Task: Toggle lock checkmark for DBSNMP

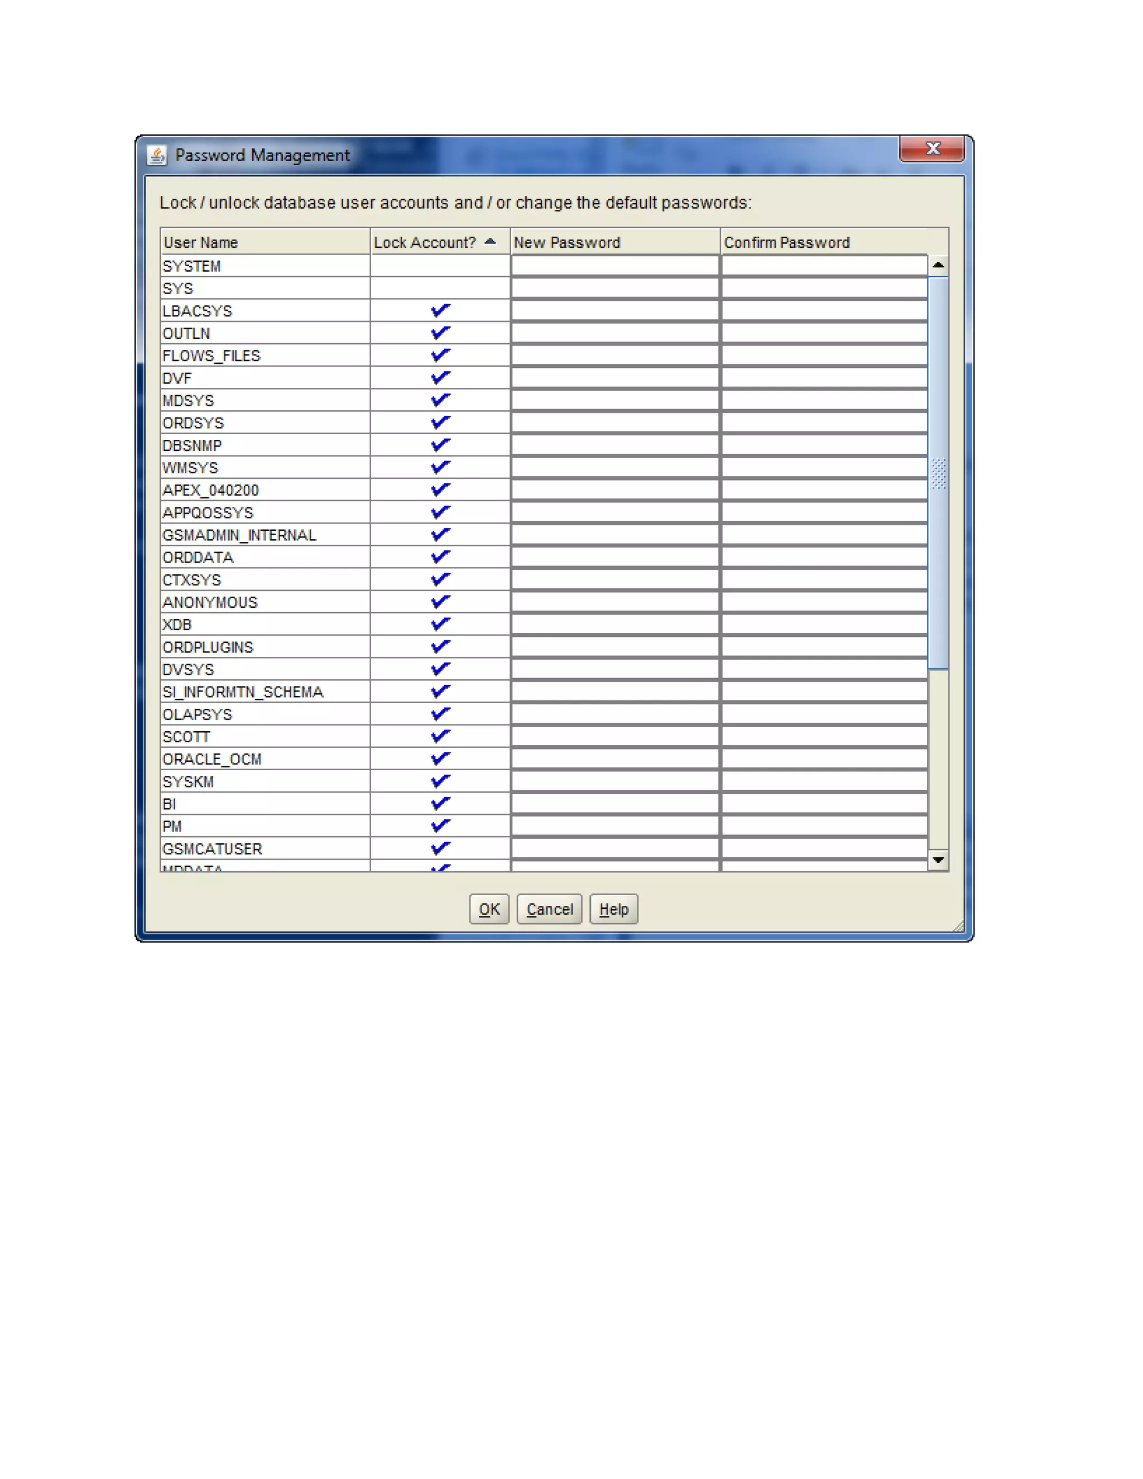Action: [x=440, y=445]
